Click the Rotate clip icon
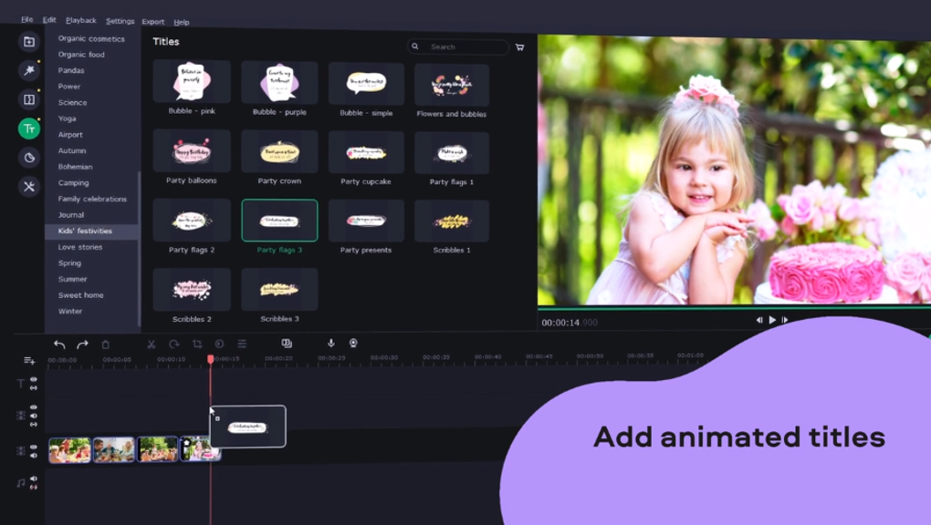 point(174,344)
